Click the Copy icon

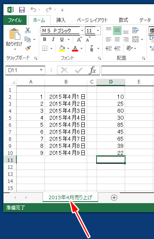pos(28,39)
